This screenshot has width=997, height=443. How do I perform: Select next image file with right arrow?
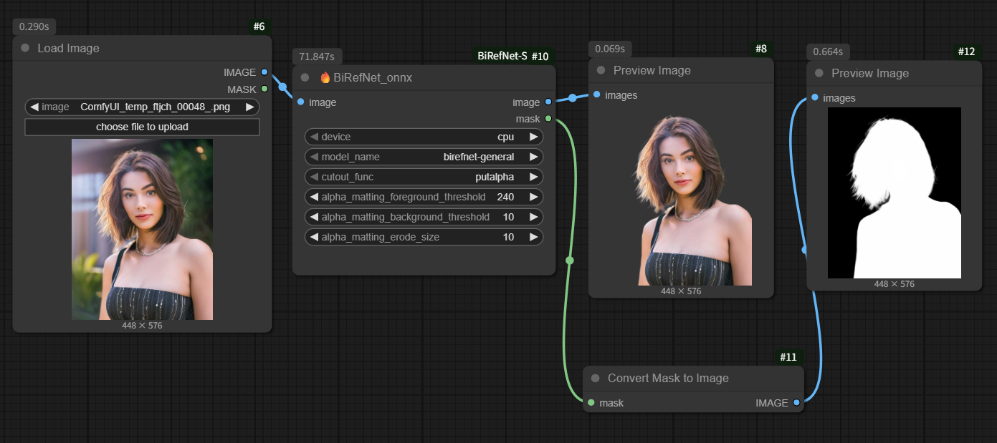coord(249,107)
